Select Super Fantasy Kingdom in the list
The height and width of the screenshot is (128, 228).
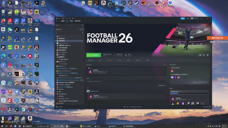[x=69, y=80]
